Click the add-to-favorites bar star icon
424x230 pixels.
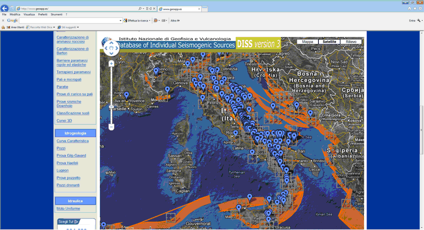[3, 27]
